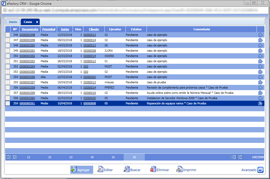Sort by the Prioridad column header
270x179 pixels.
(x=49, y=29)
